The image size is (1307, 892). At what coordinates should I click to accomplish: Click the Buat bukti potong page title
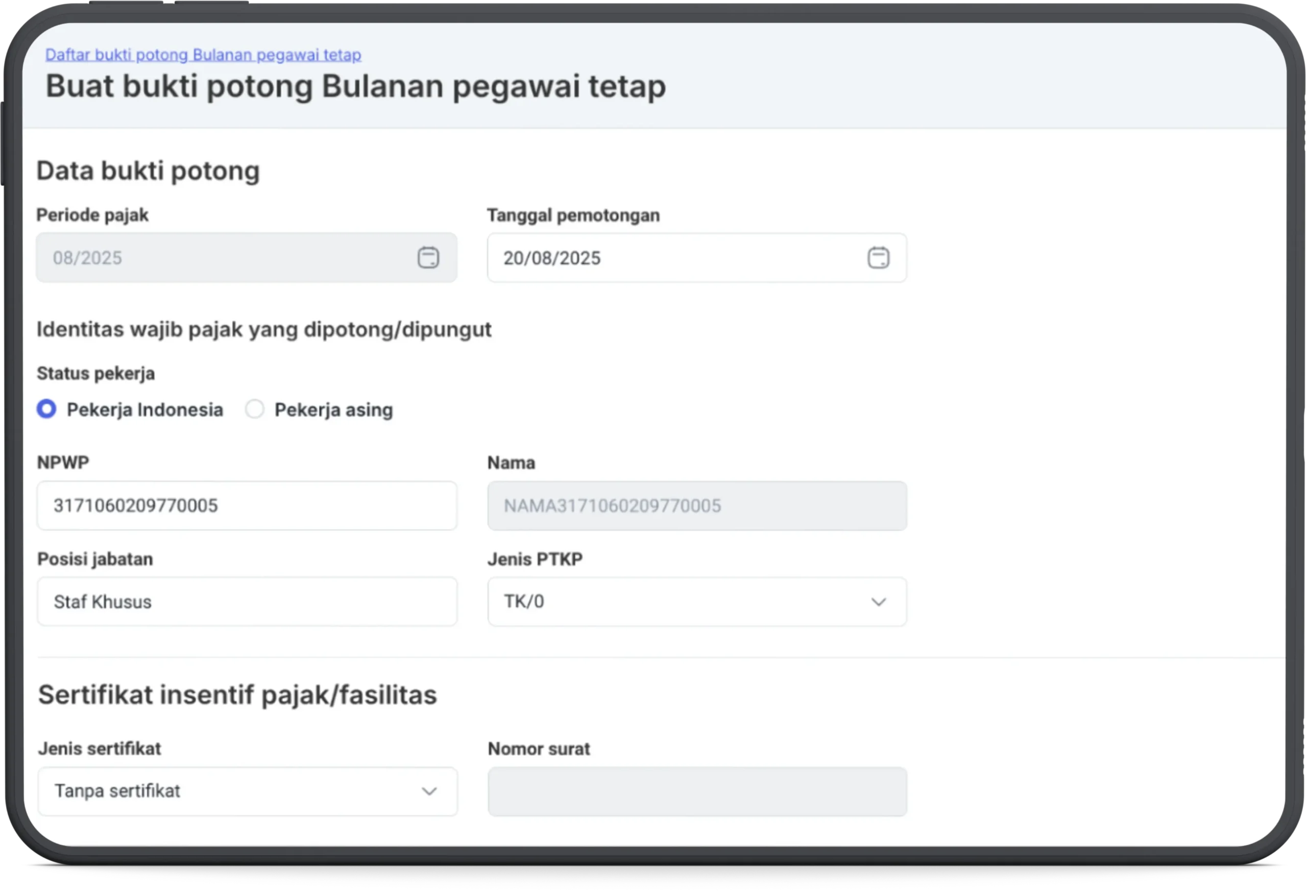click(355, 86)
